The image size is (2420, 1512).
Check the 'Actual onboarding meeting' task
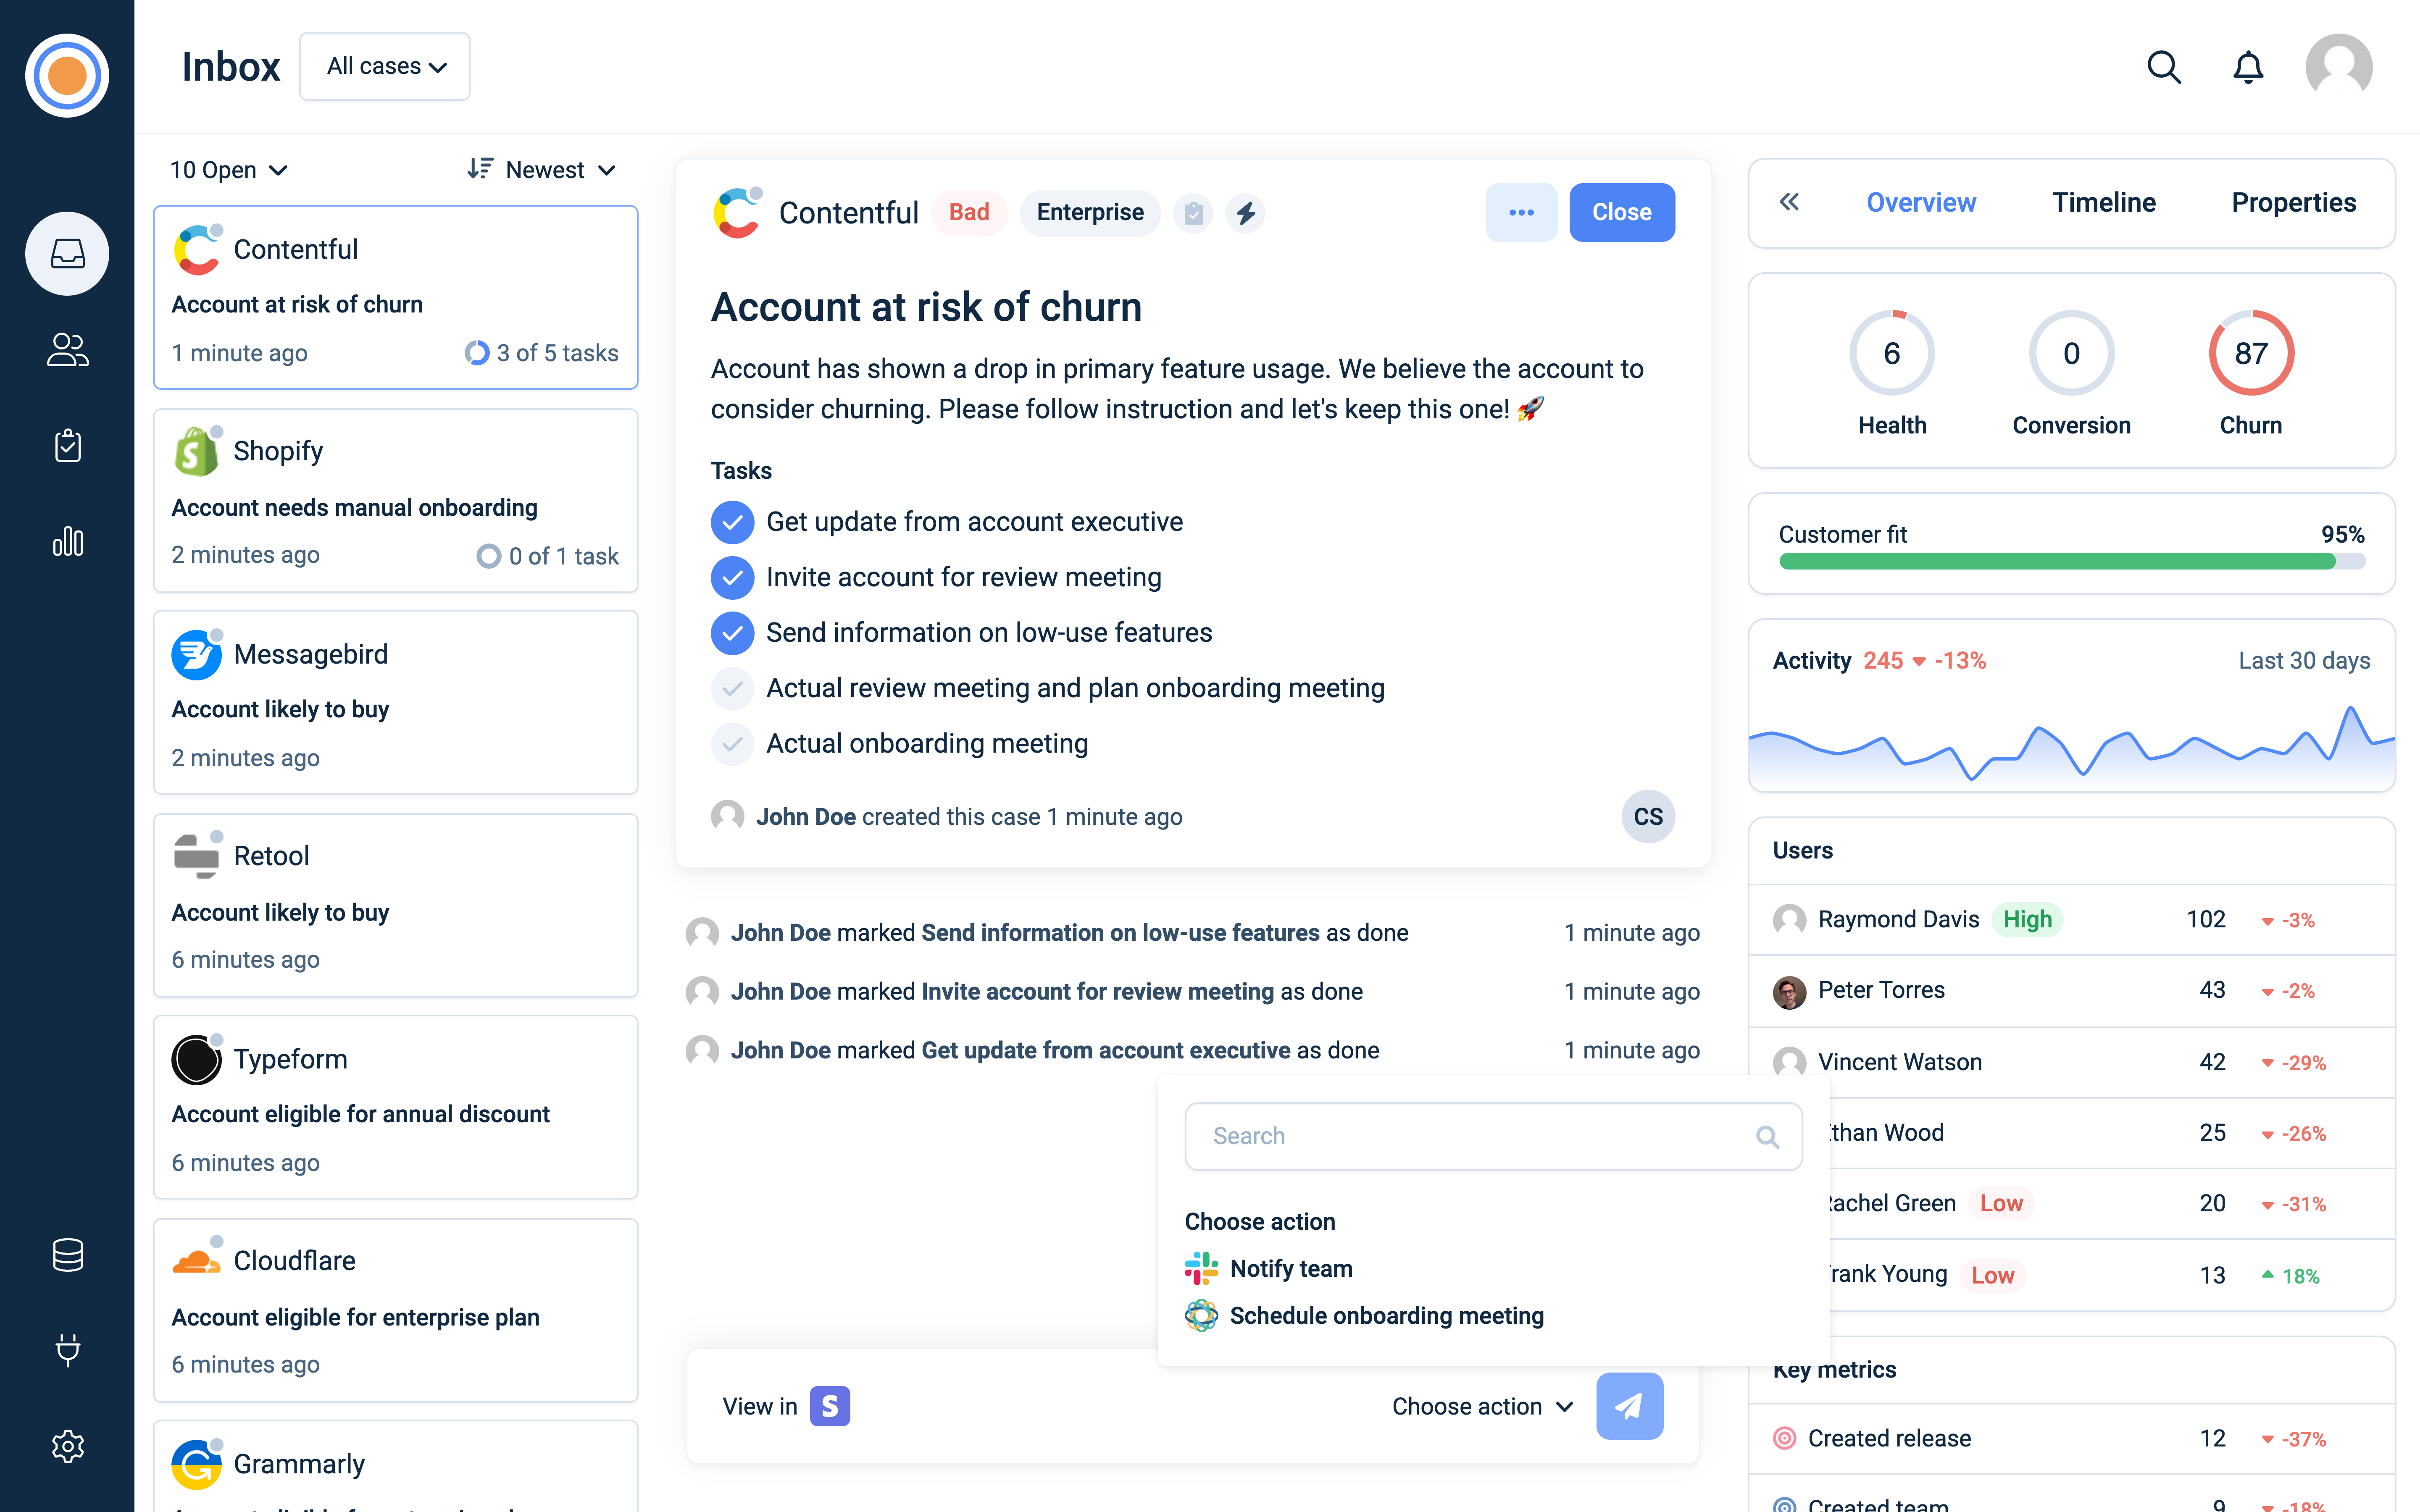point(732,743)
